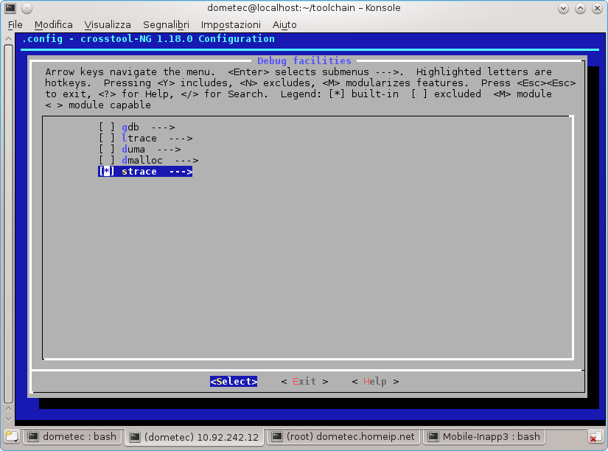Expand the duma submenu arrow

[x=169, y=149]
